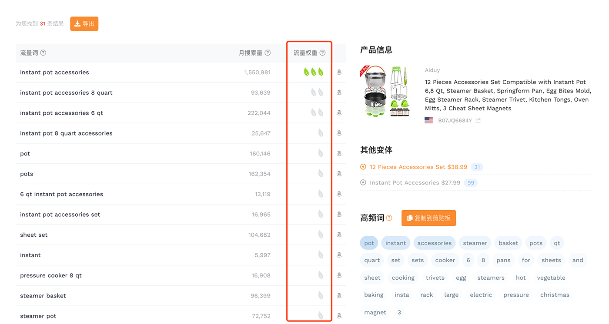The height and width of the screenshot is (324, 609).
Task: Click the 导出 export button
Action: [x=84, y=23]
